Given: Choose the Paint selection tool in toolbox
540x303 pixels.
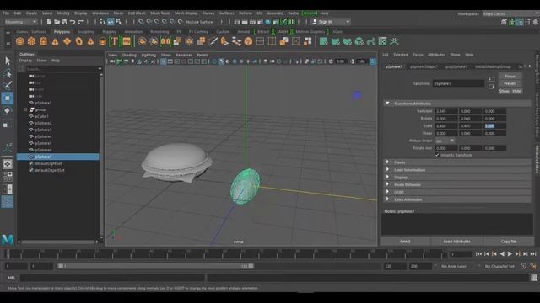Looking at the screenshot, I should [x=8, y=85].
